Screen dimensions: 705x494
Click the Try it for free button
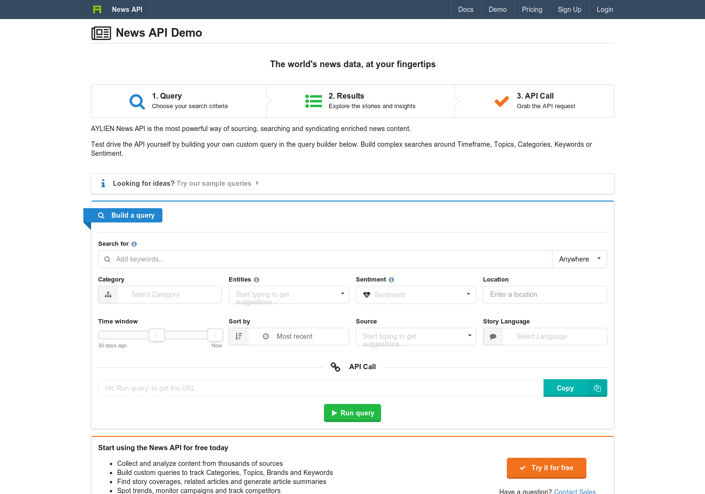pyautogui.click(x=546, y=468)
